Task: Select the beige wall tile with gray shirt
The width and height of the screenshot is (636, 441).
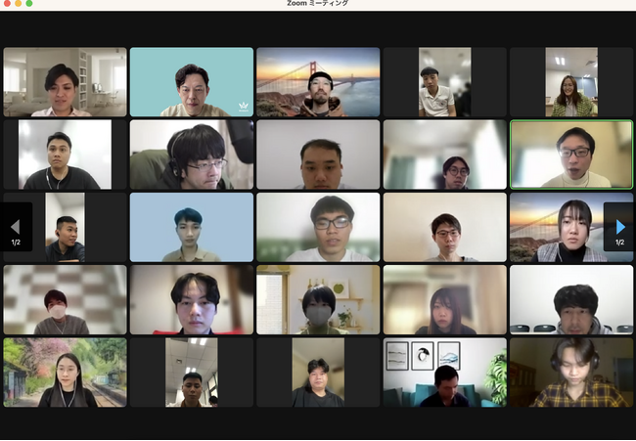Action: tap(445, 227)
